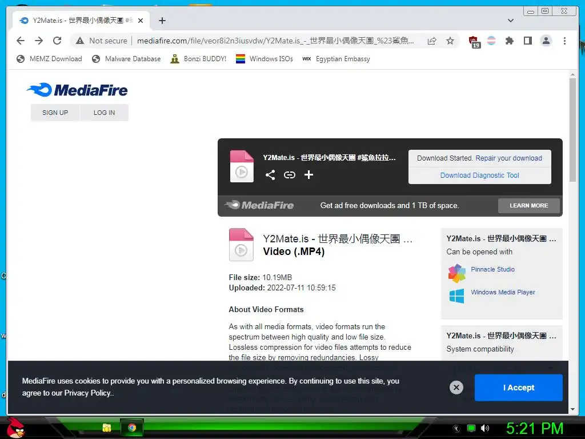Open the Extensions puzzle piece menu

pos(509,41)
